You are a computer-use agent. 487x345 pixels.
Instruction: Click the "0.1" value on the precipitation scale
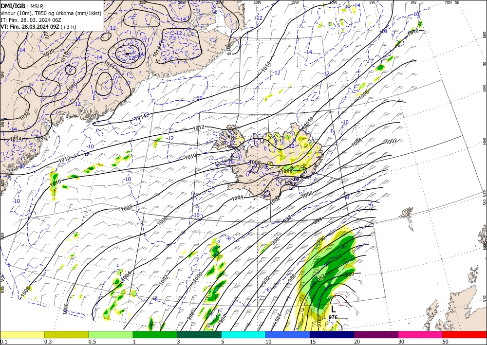click(3, 342)
